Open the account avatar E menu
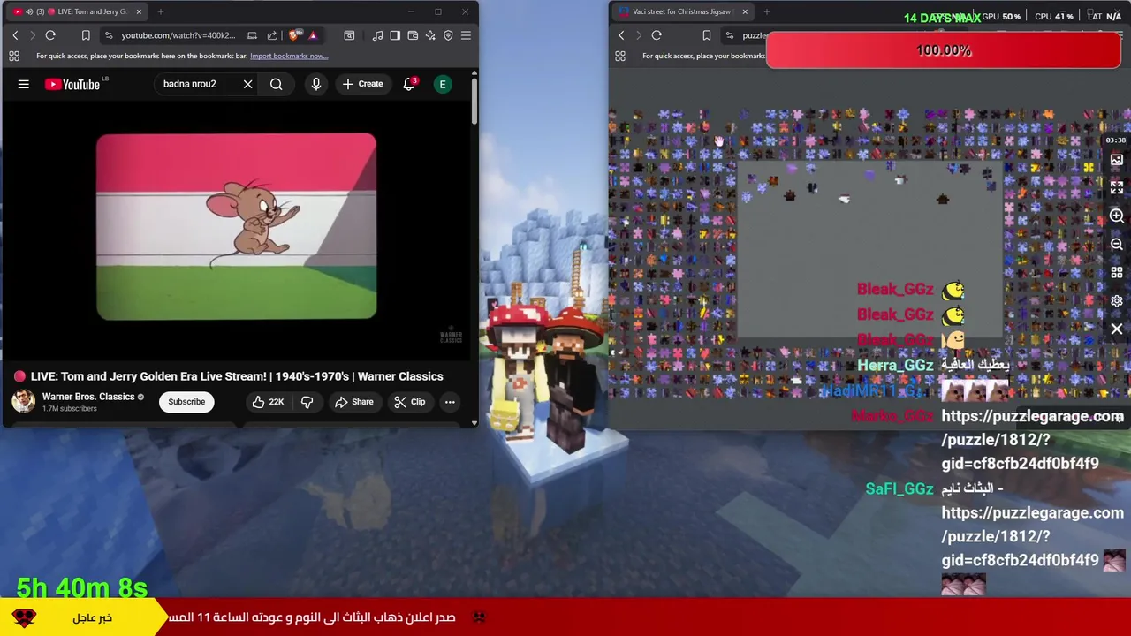 [443, 84]
